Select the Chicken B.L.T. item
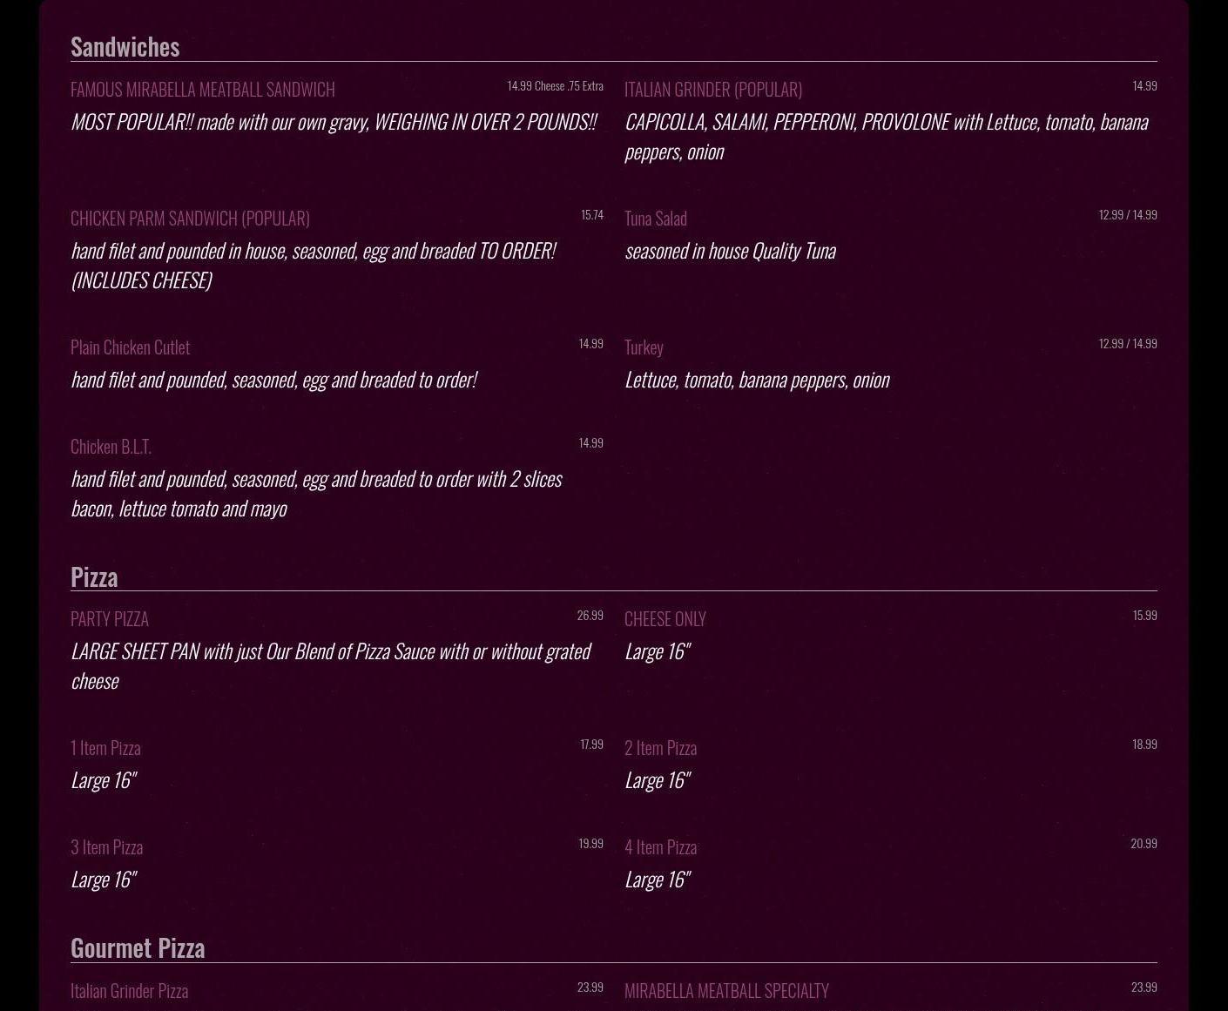Image resolution: width=1228 pixels, height=1011 pixels. pyautogui.click(x=111, y=447)
